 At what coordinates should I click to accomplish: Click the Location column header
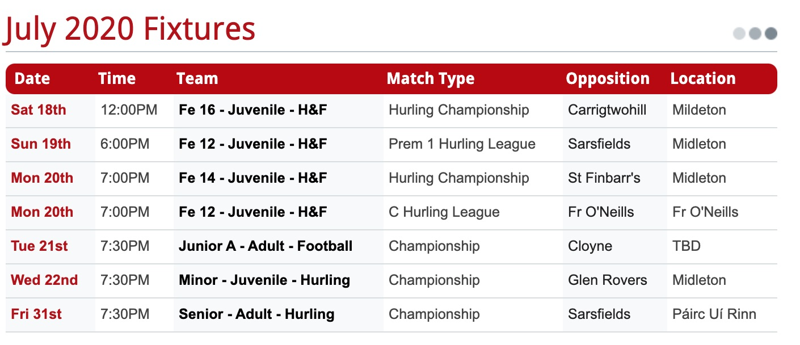[x=703, y=78]
